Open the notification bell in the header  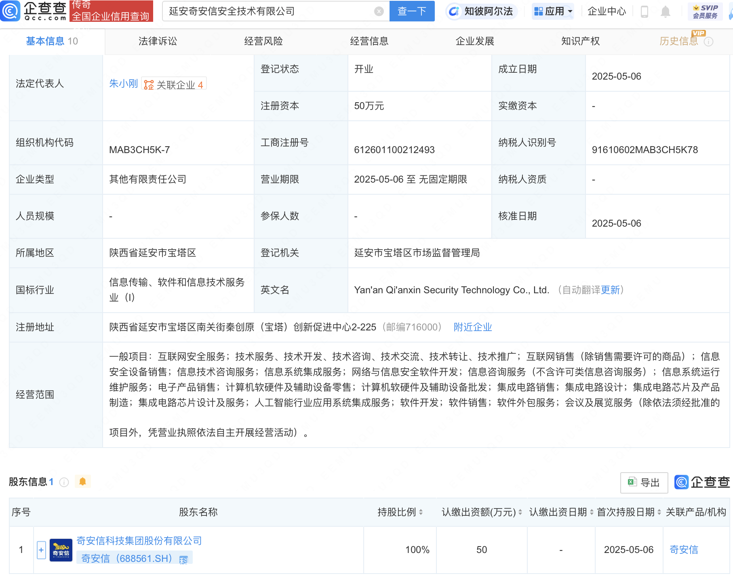click(666, 11)
